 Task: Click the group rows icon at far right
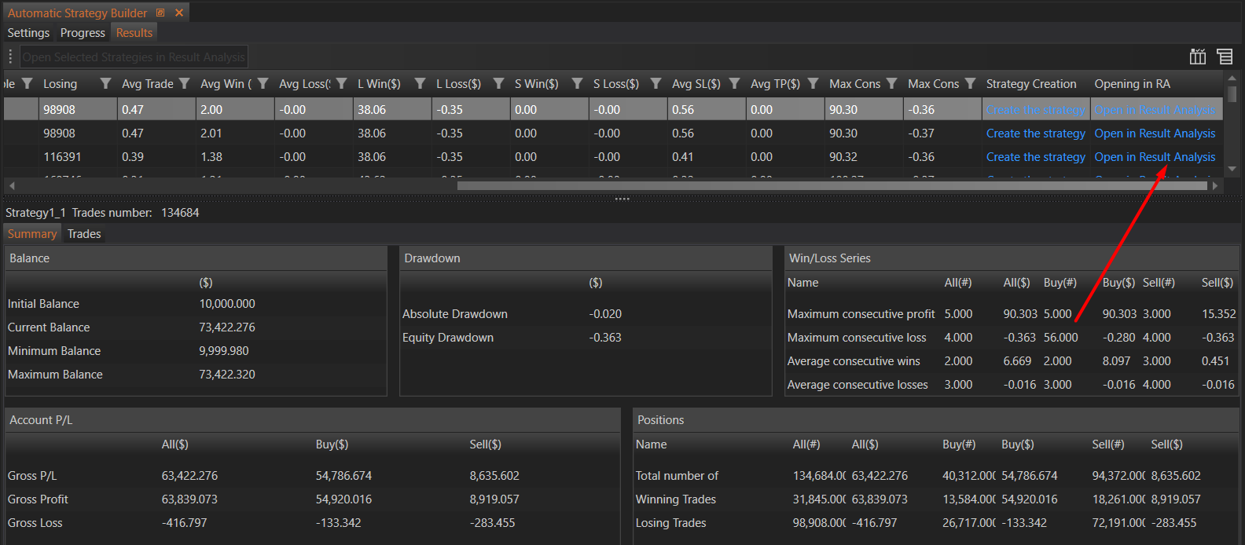[1225, 57]
